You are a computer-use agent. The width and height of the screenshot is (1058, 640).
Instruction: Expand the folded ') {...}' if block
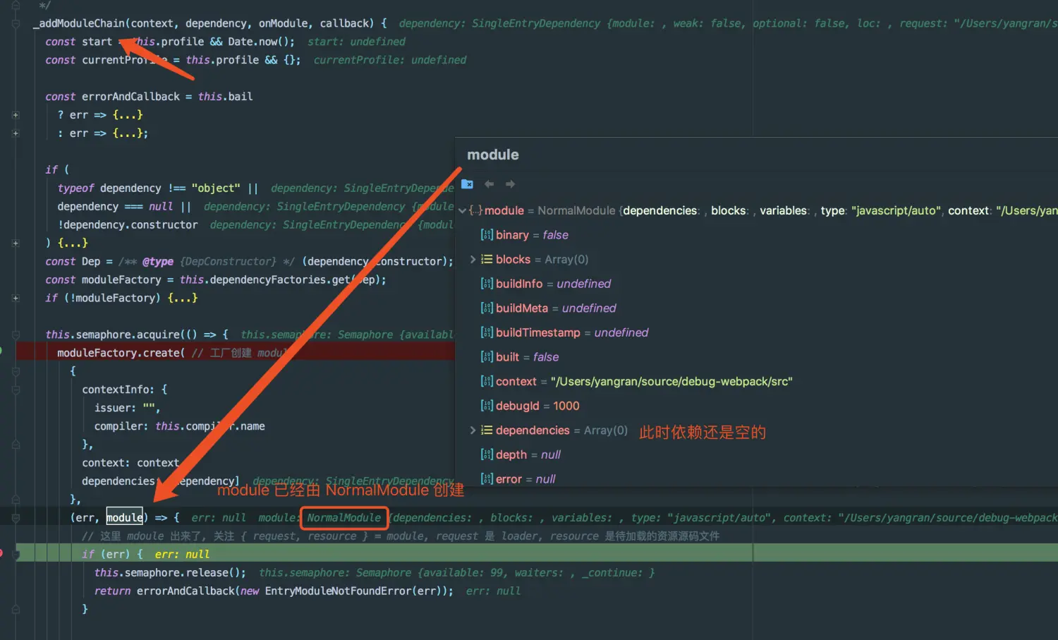coord(16,243)
